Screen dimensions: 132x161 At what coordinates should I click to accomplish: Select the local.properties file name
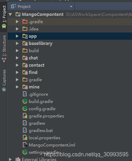(x=44, y=138)
